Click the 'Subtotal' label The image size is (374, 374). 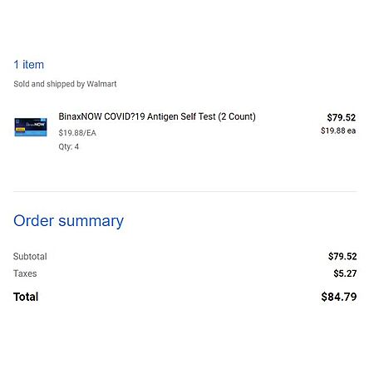coord(30,257)
